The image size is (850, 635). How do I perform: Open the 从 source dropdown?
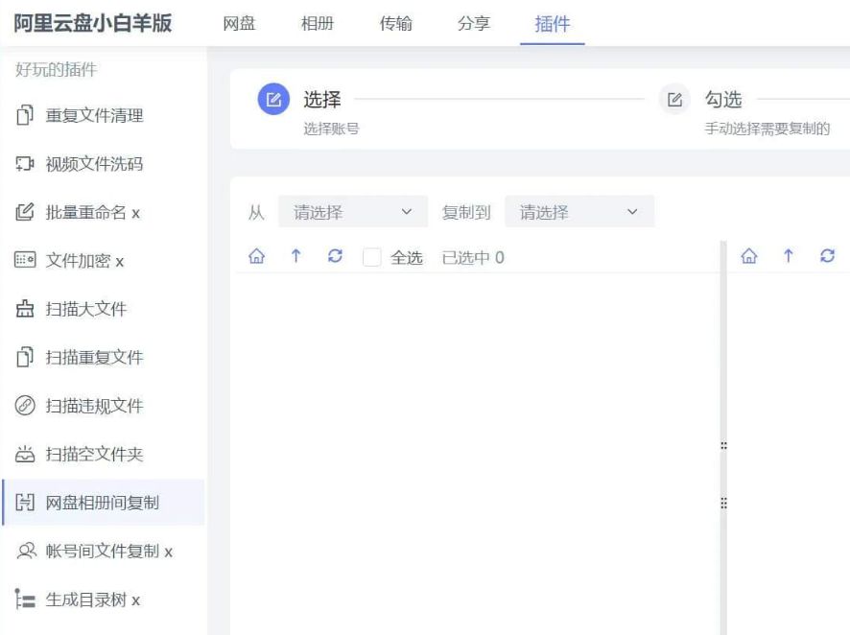point(353,211)
